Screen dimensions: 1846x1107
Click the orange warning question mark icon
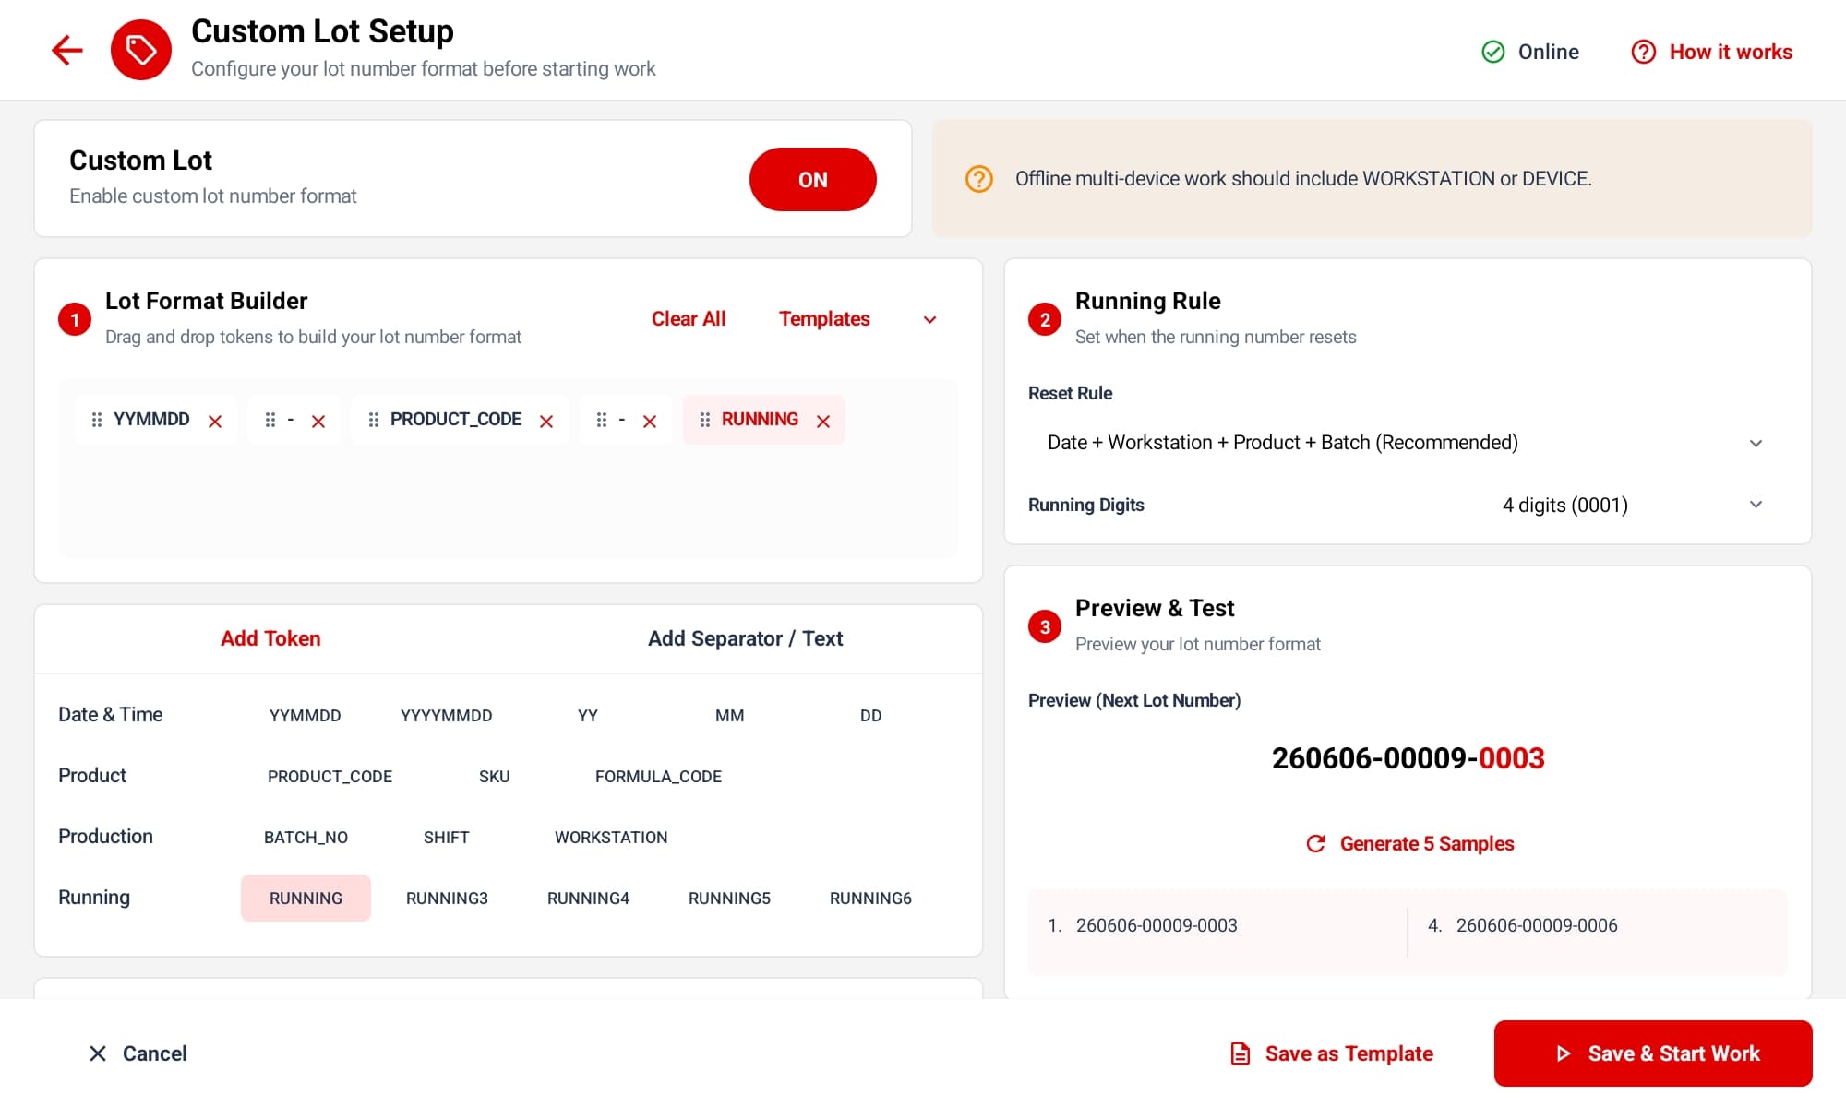click(x=979, y=179)
